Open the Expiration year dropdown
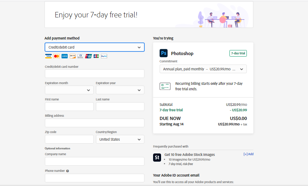This screenshot has width=308, height=186. click(x=120, y=90)
